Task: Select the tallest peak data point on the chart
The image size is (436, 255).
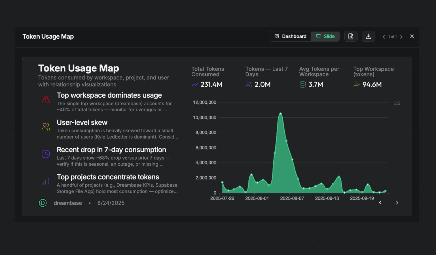Action: (x=280, y=113)
